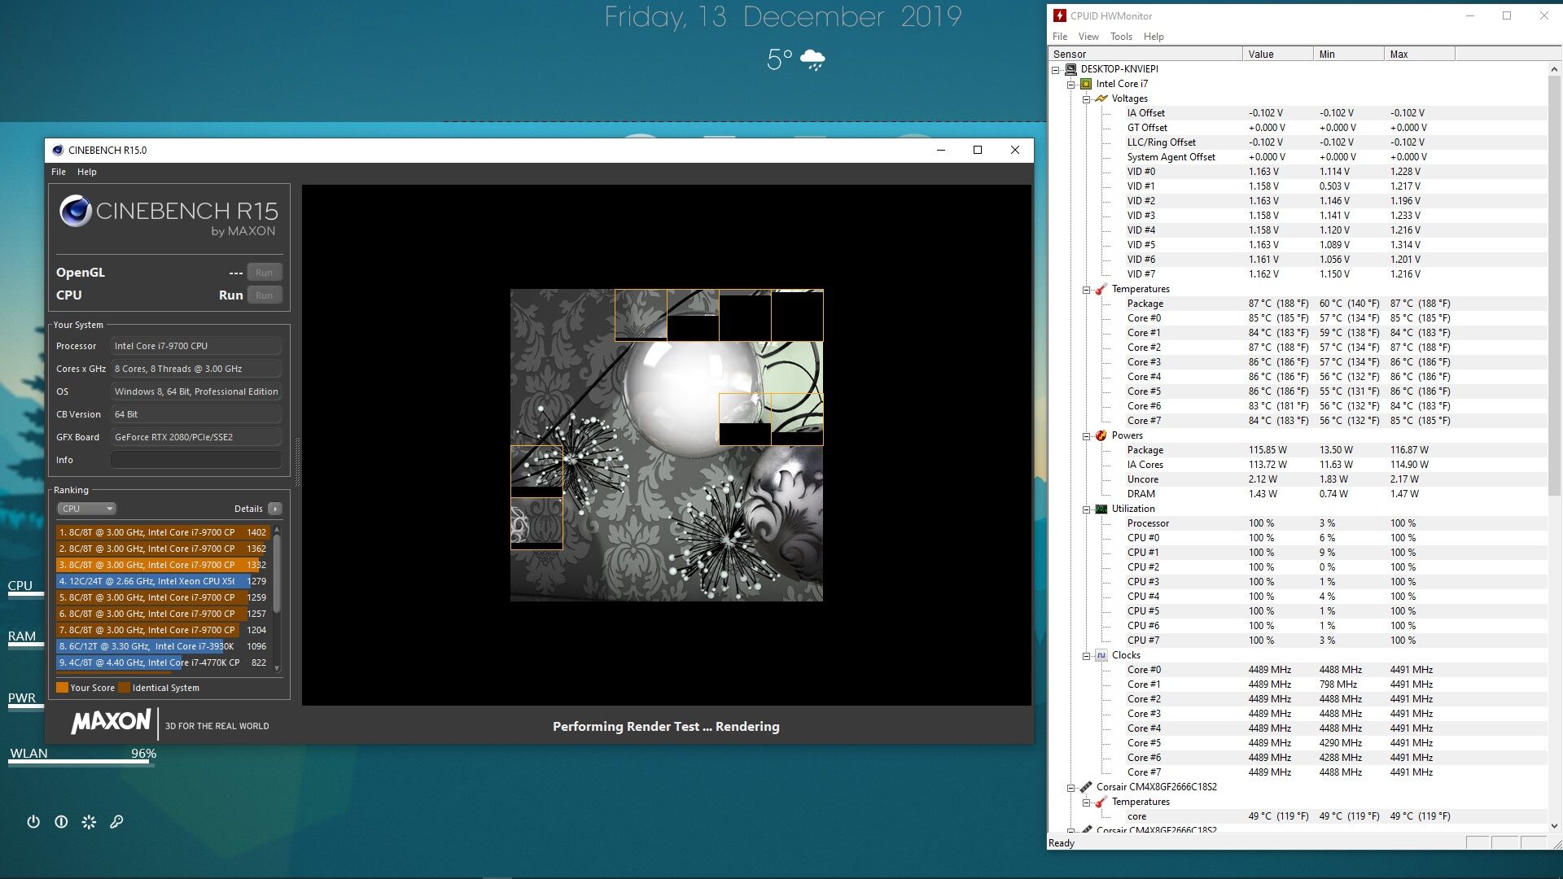Screen dimensions: 1563x879
Task: Open the Help menu in Cinebench
Action: (x=86, y=172)
